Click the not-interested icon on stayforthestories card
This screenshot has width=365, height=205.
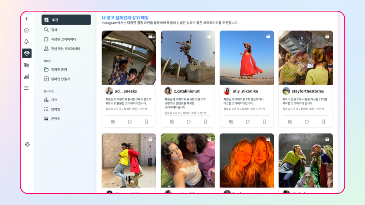coord(290,122)
